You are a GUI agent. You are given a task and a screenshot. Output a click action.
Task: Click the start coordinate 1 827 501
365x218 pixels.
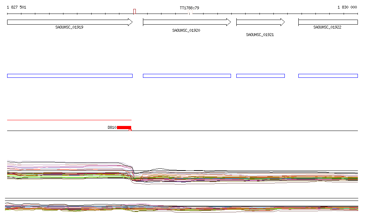[x=16, y=7]
